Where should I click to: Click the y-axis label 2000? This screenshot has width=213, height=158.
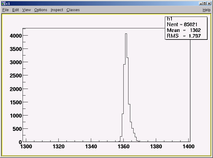16,89
